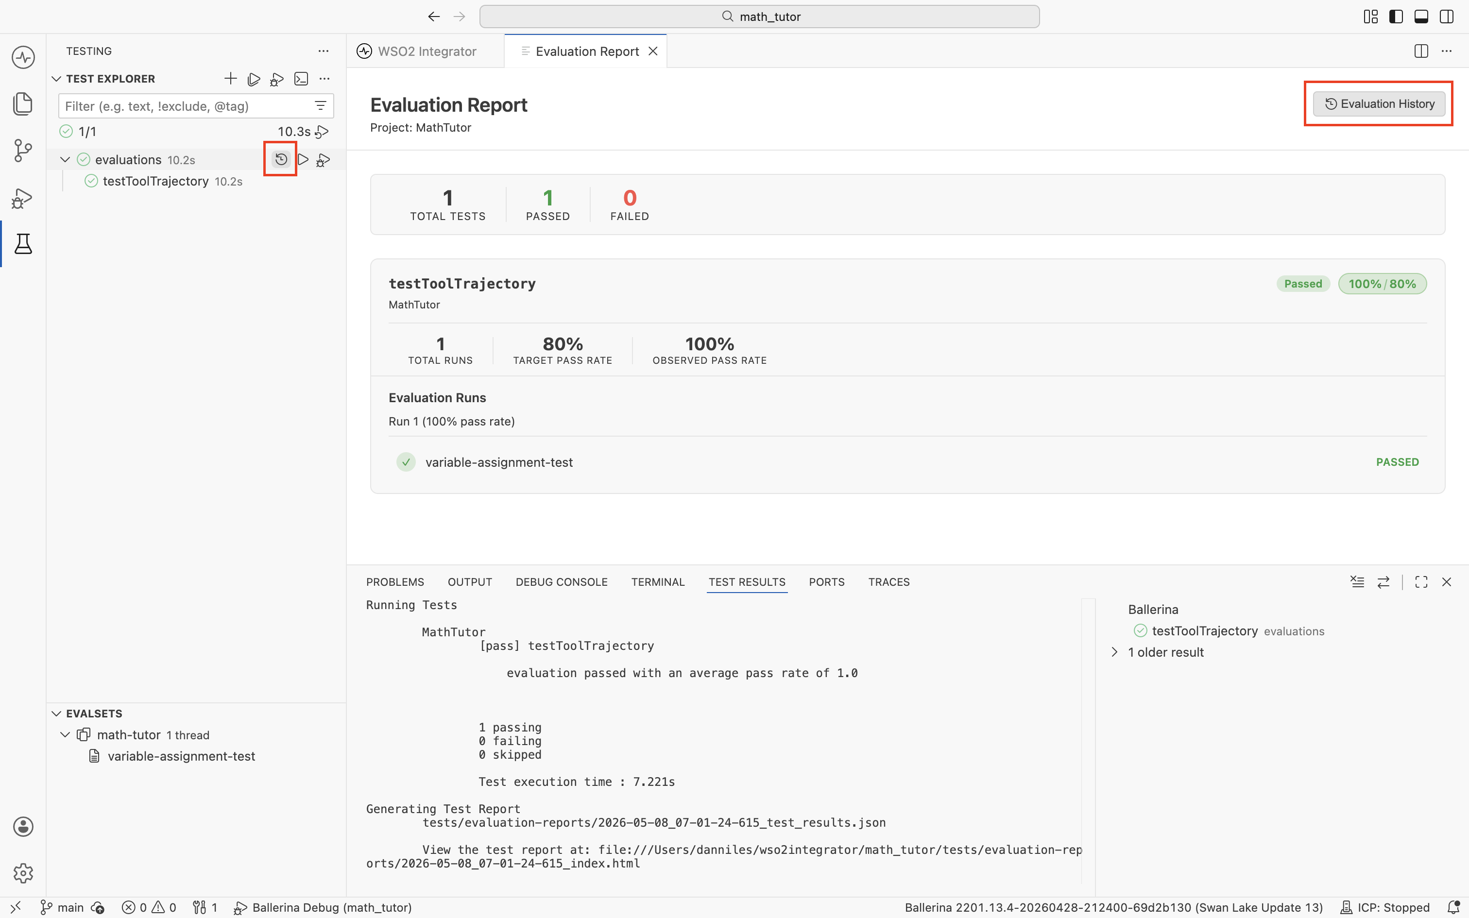
Task: Click the two-arrows icon in results panel toolbar
Action: pos(1384,582)
